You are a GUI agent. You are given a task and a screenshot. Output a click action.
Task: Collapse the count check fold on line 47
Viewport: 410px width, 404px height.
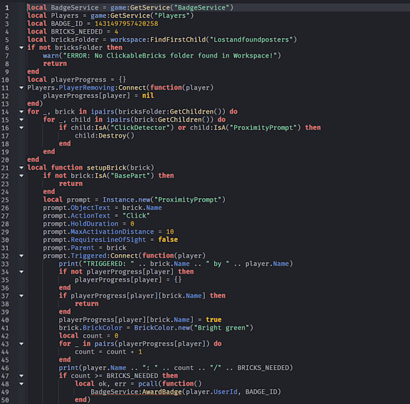pyautogui.click(x=22, y=376)
